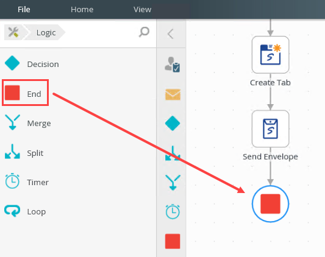Select the Timer clock icon in Logic list
Viewport: 325px width, 257px height.
(12, 181)
